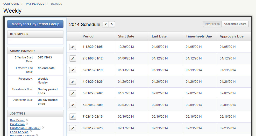This screenshot has height=136, width=256.
Task: Click circle icon beside Custodian
Action: (27, 124)
